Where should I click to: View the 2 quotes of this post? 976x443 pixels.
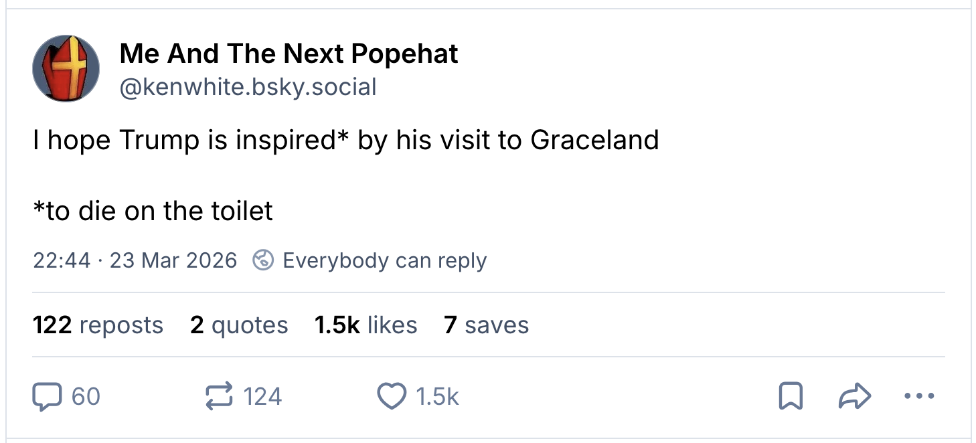239,325
